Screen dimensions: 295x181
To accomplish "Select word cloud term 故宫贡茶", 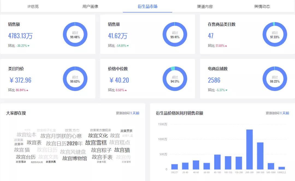I will [x=126, y=131].
